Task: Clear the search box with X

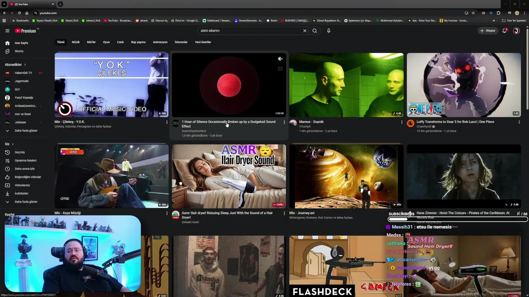Action: 305,31
